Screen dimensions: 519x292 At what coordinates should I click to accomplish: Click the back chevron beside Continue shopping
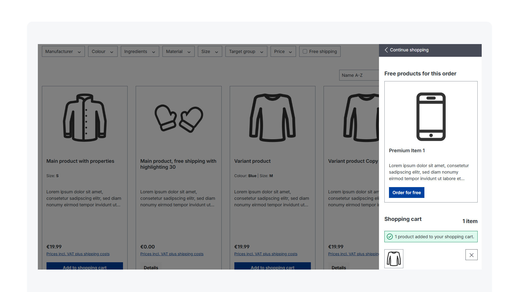coord(386,50)
